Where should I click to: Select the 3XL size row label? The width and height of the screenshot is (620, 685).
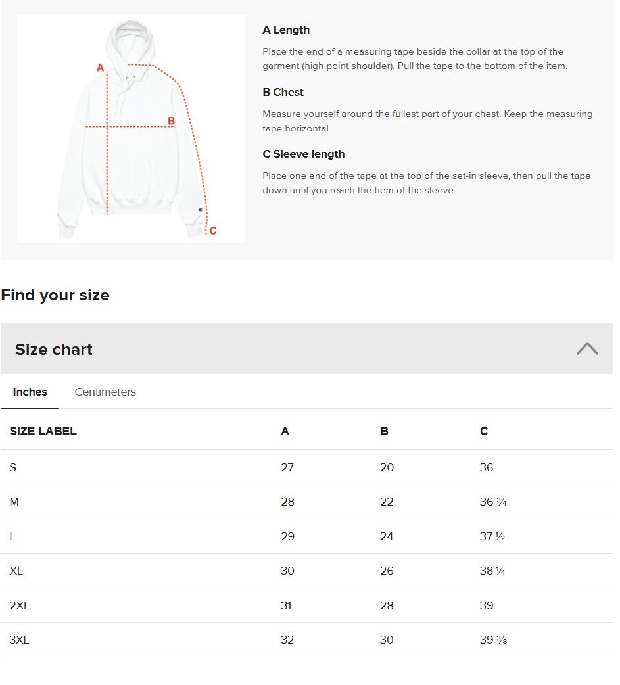(19, 640)
